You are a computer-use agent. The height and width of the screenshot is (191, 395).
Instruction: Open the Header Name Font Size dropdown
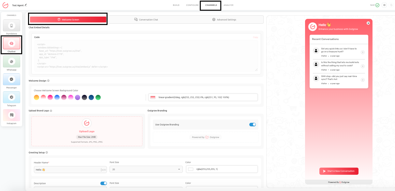tap(146, 169)
